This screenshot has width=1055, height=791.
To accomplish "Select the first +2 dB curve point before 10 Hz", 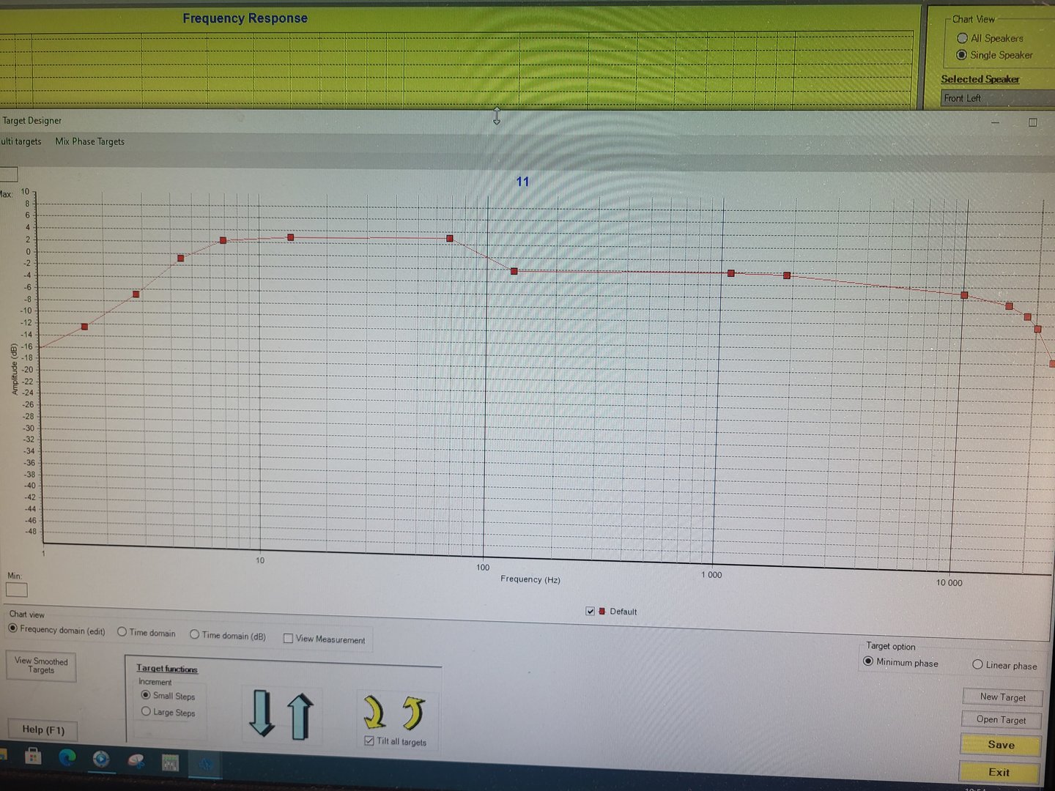I will [223, 240].
